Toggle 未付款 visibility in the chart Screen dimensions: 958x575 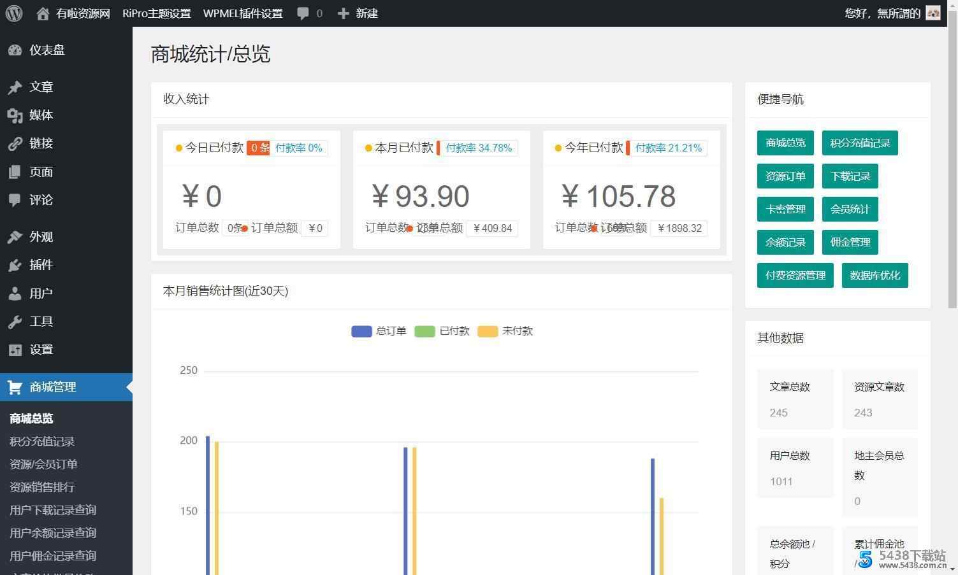click(504, 330)
